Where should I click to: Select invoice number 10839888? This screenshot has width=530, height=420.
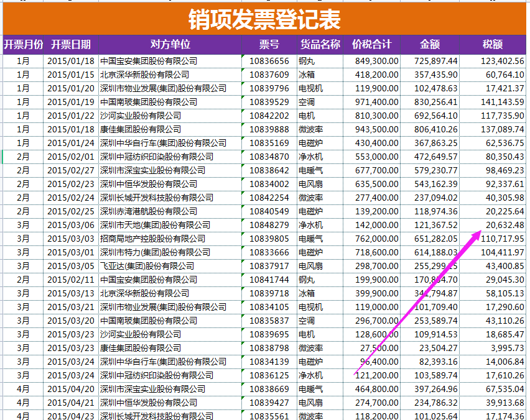pos(269,129)
